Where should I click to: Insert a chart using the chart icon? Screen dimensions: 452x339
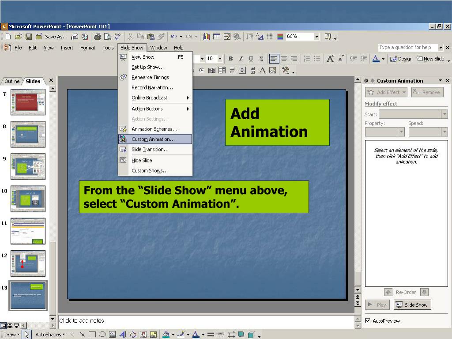click(207, 37)
